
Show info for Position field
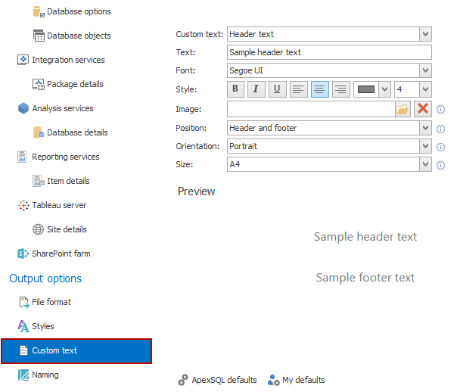click(440, 129)
